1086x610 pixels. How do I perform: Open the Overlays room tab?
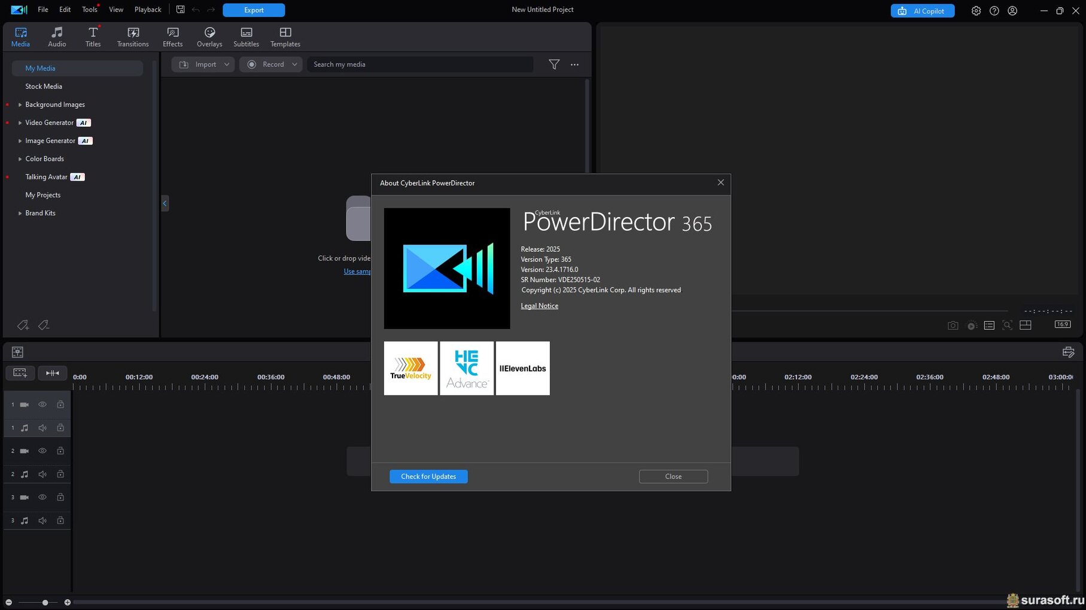coord(209,36)
